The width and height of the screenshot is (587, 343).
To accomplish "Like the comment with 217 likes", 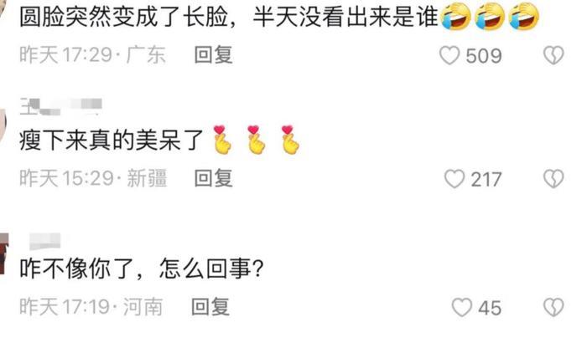I will pos(455,179).
